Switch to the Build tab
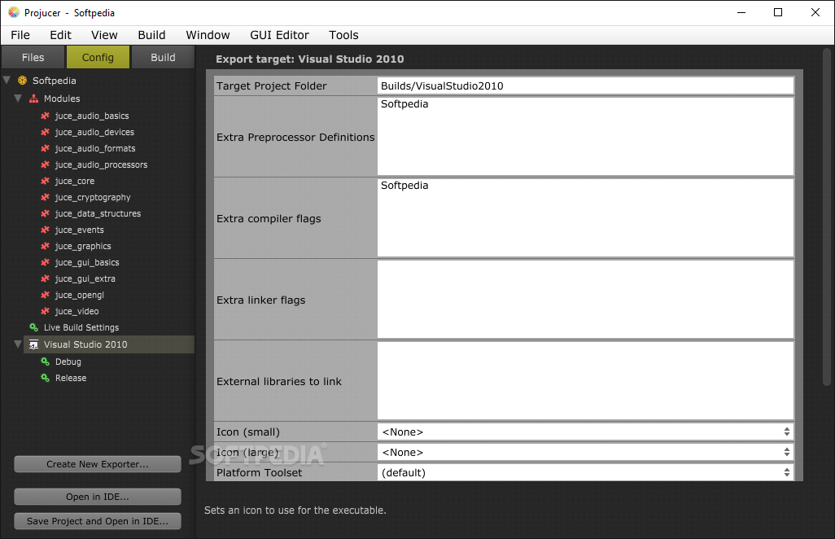This screenshot has height=539, width=835. [163, 57]
